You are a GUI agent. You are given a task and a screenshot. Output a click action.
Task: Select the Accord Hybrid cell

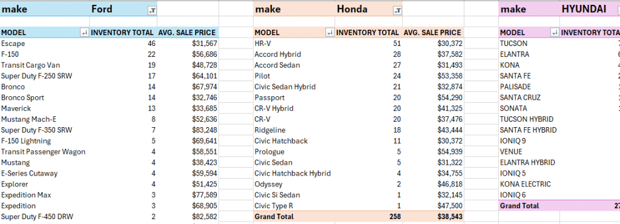point(294,54)
